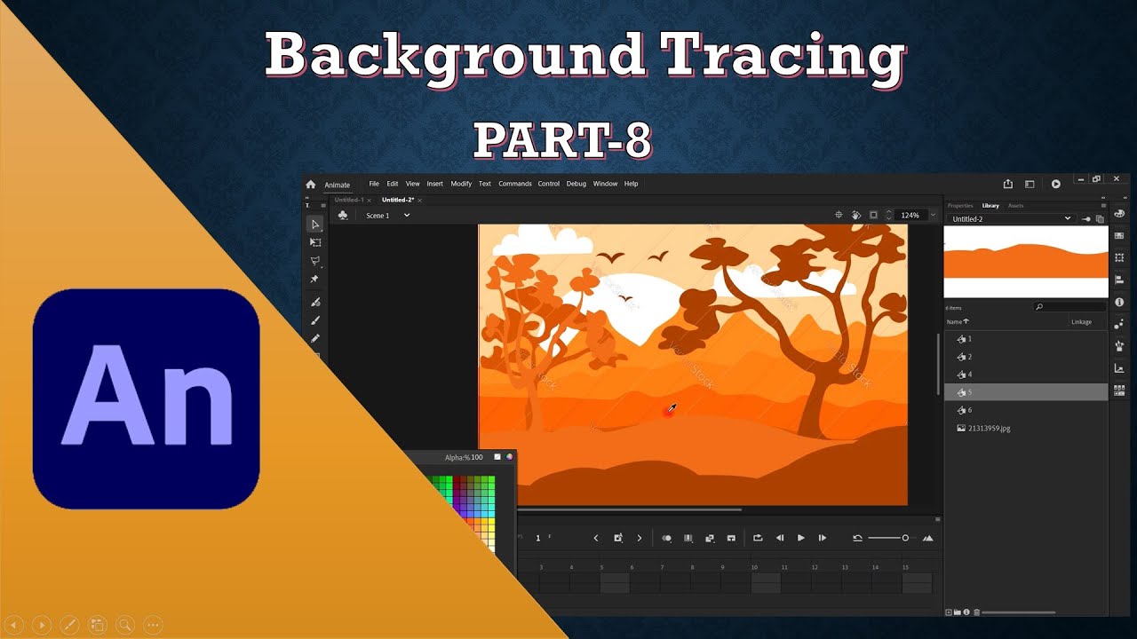Screen dimensions: 1137x639
Task: Open the Info panel icon
Action: point(1119,302)
